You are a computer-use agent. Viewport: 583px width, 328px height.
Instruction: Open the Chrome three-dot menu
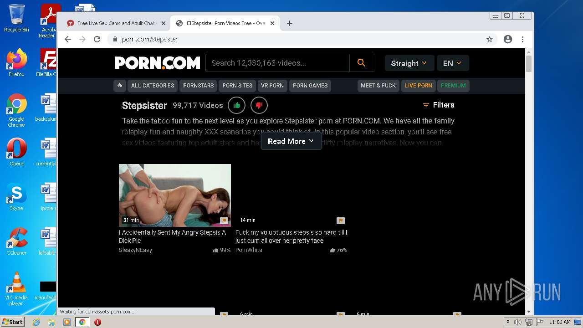pos(523,39)
